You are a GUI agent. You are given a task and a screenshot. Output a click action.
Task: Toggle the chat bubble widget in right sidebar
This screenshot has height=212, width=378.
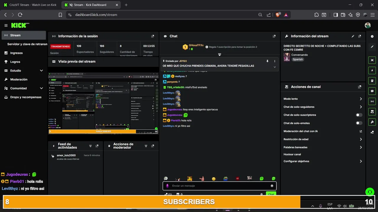click(x=372, y=91)
